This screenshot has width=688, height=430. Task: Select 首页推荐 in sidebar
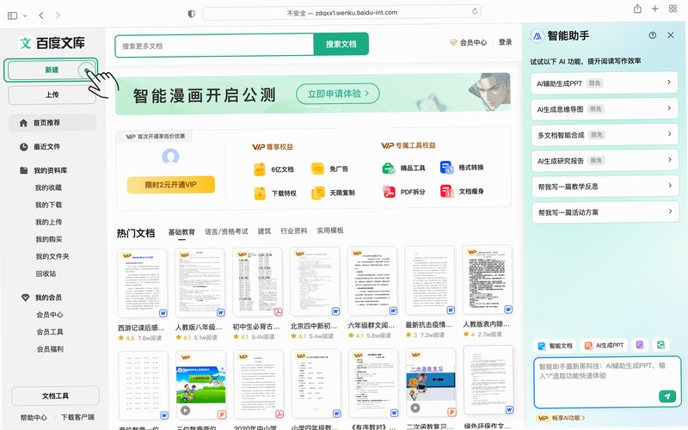click(x=52, y=123)
